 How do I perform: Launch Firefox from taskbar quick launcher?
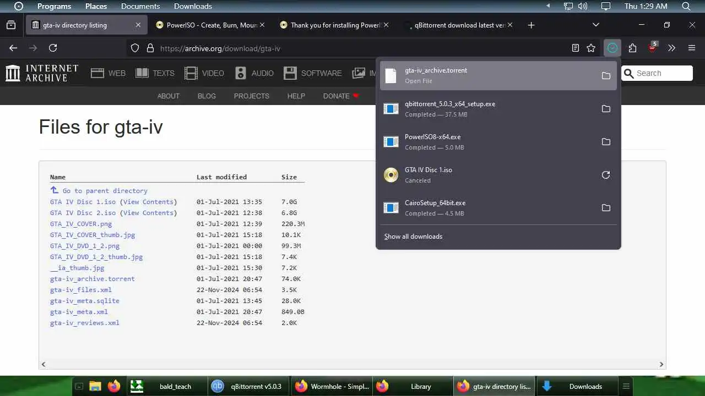click(114, 386)
